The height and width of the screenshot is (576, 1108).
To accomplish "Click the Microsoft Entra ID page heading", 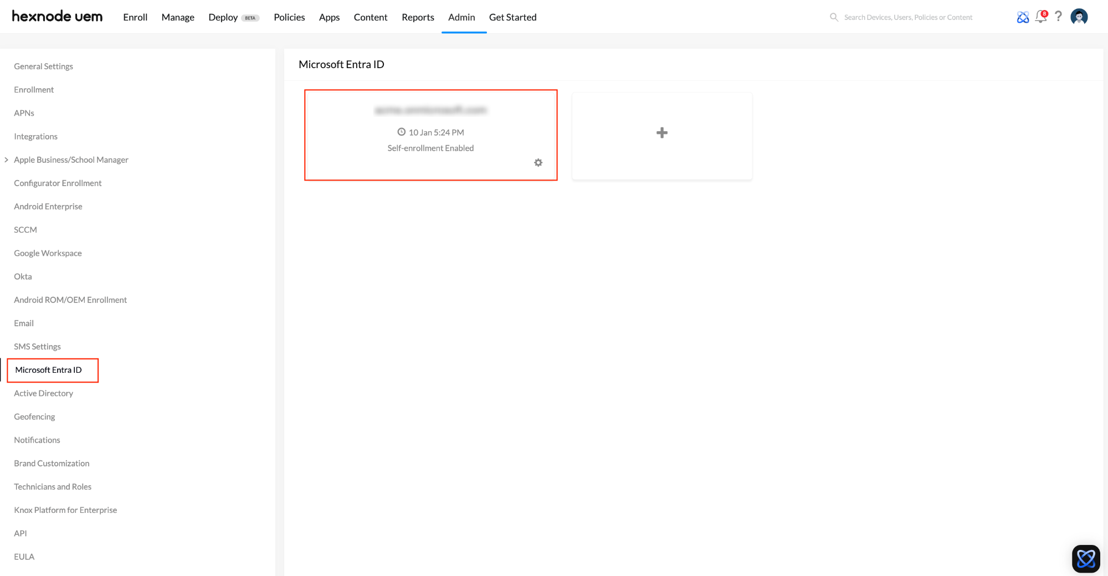I will pyautogui.click(x=341, y=64).
